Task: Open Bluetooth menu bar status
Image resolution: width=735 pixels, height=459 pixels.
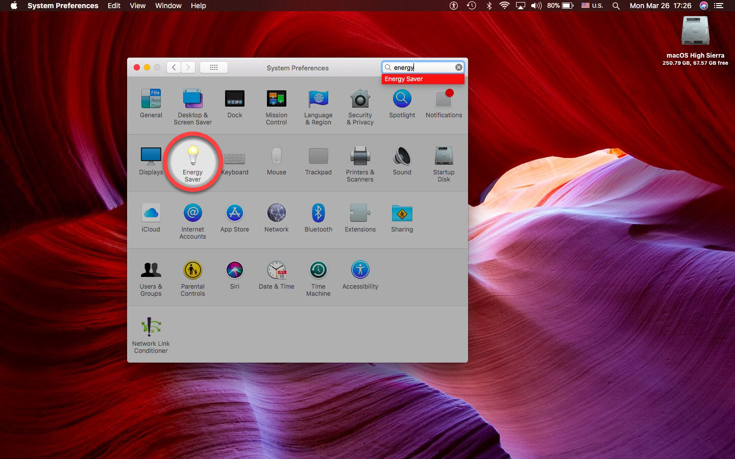Action: [x=488, y=6]
